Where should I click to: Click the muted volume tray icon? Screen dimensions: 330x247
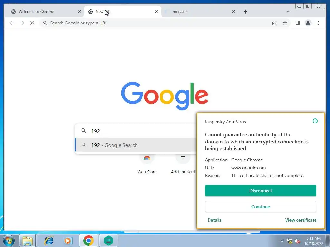click(x=297, y=241)
